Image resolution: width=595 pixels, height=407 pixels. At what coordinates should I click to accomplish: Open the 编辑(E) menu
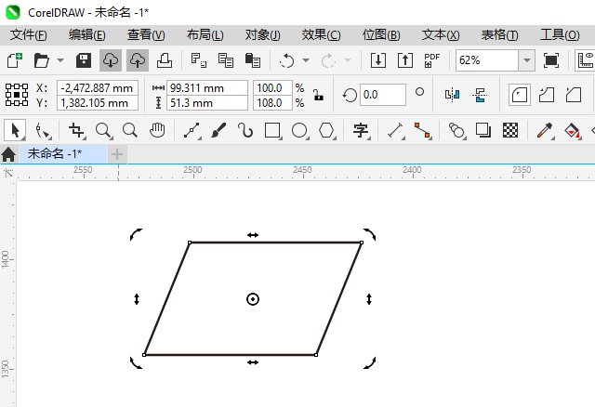tap(86, 35)
